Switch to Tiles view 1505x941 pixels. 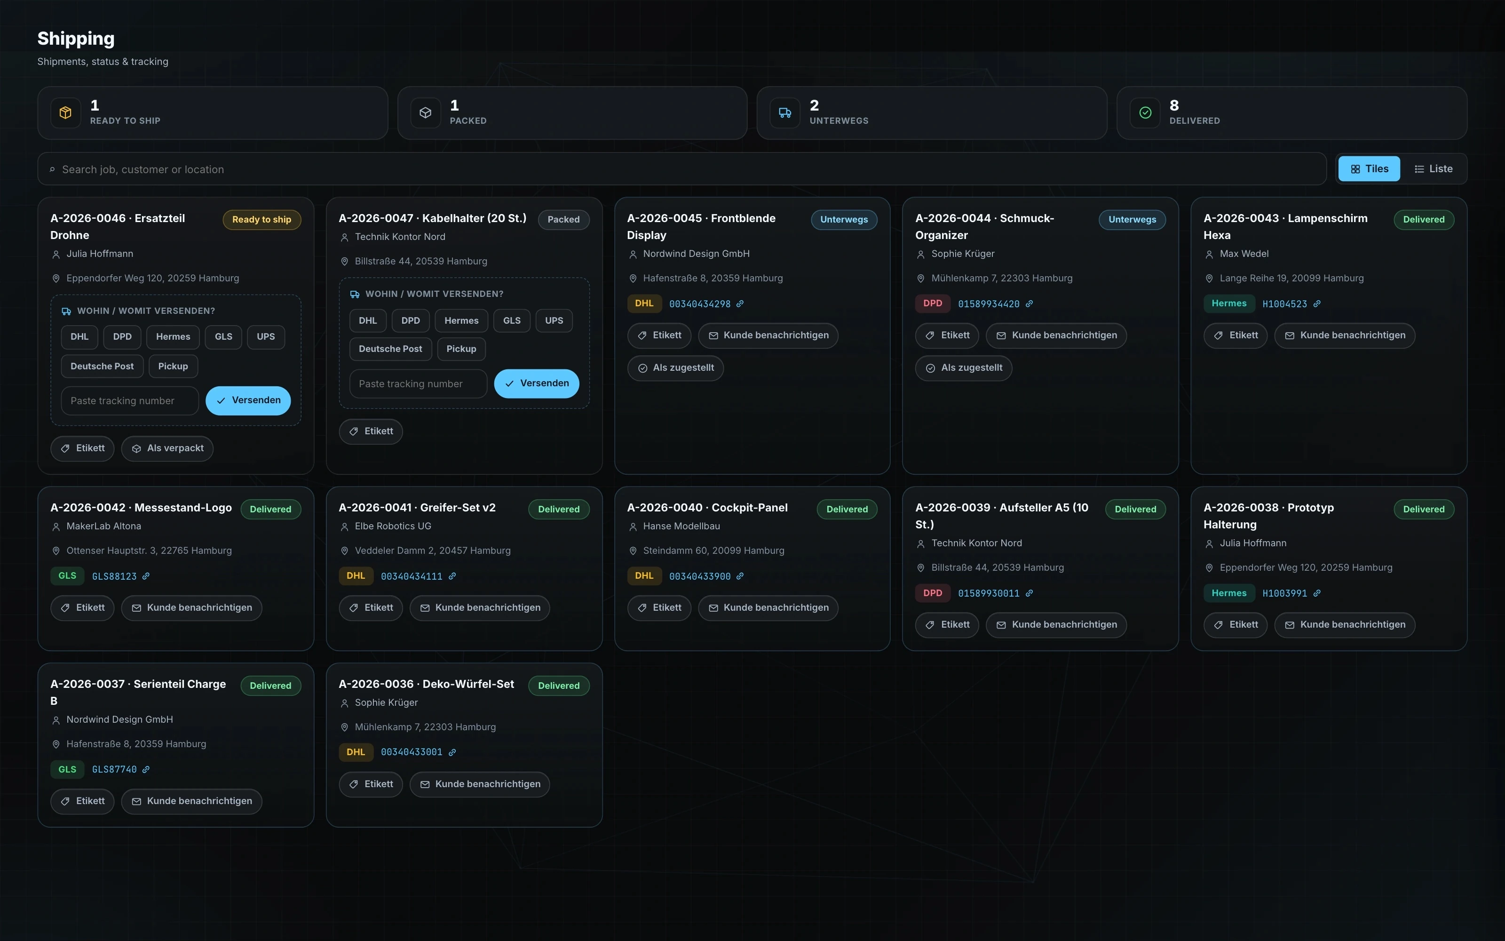[1370, 168]
